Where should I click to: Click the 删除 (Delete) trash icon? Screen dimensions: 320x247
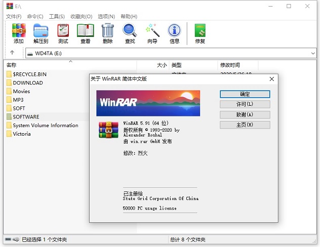click(107, 32)
